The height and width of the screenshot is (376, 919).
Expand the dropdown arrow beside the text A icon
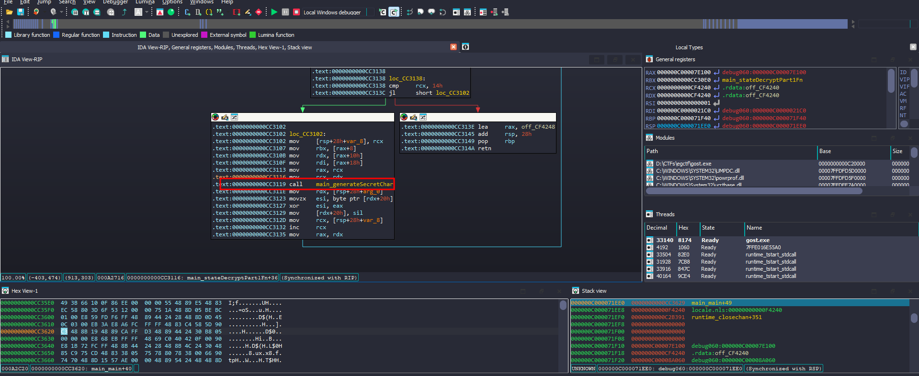click(x=147, y=12)
